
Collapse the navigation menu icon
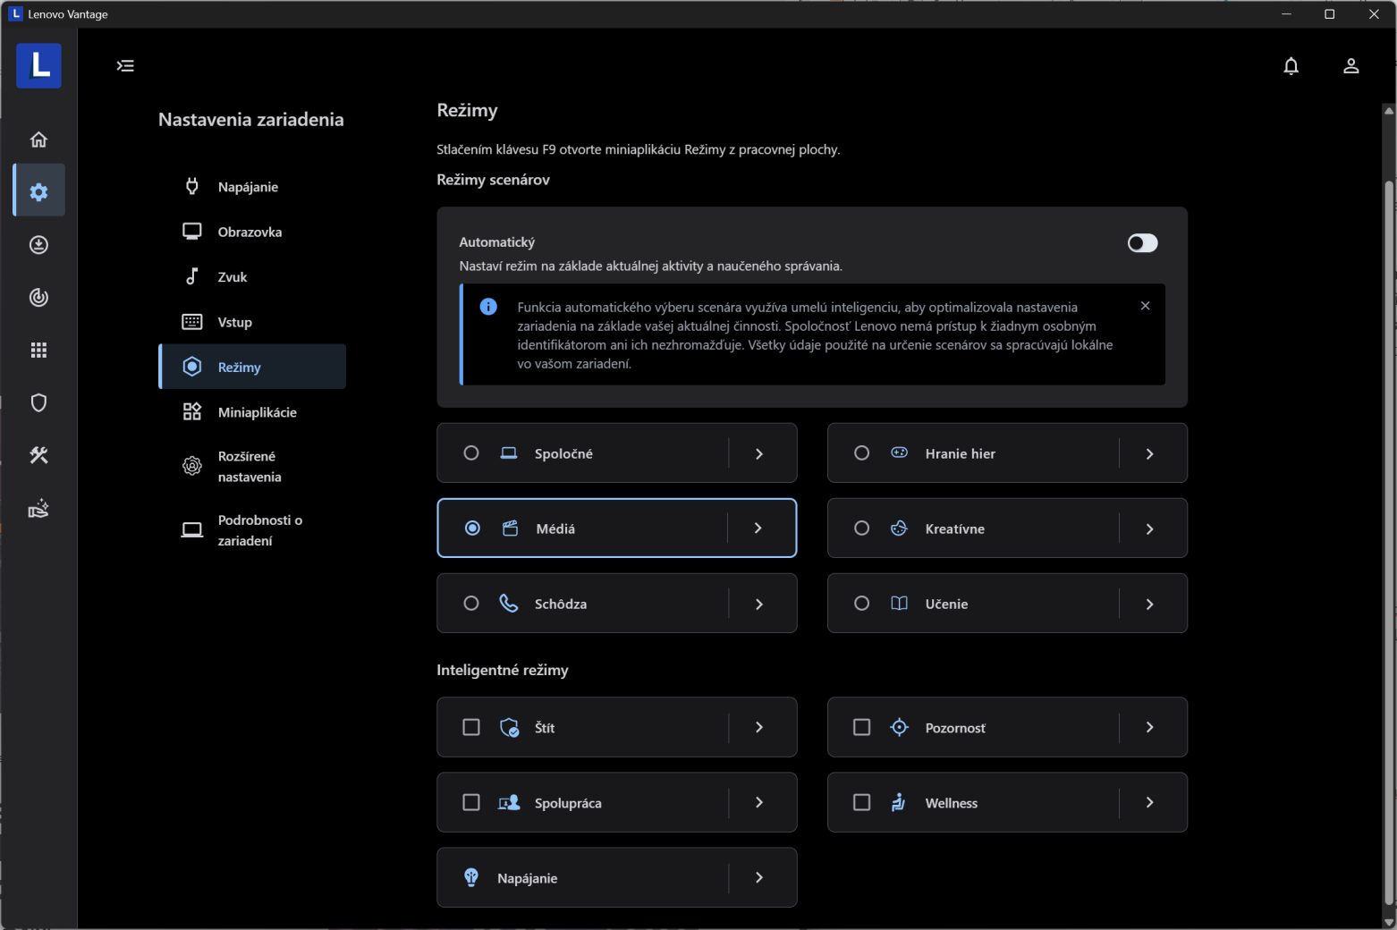point(125,66)
